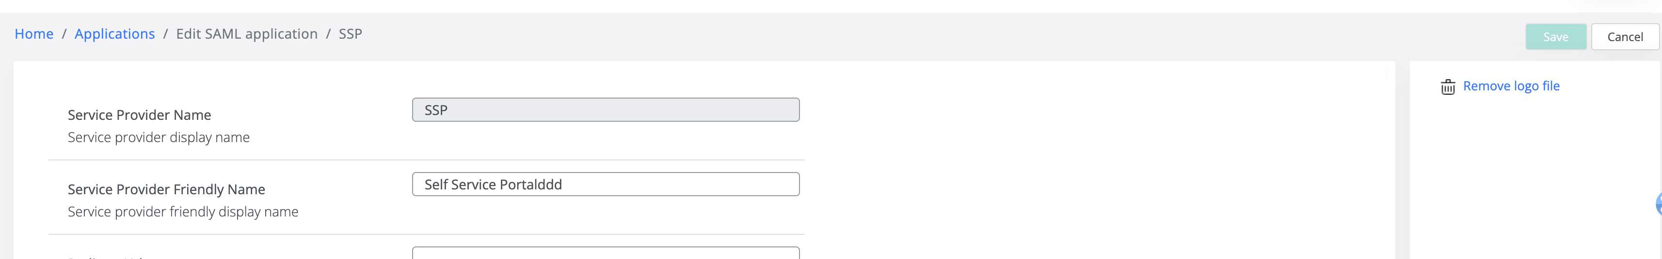Click the 'Service provider display name' description

click(x=159, y=138)
